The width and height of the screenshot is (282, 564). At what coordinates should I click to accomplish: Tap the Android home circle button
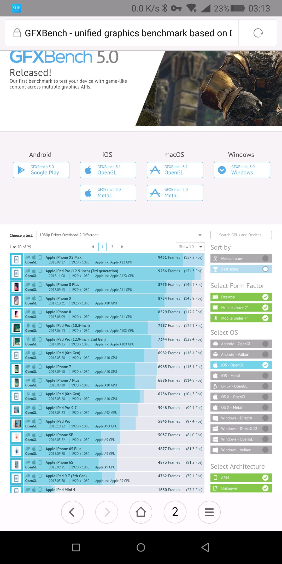[x=141, y=547]
